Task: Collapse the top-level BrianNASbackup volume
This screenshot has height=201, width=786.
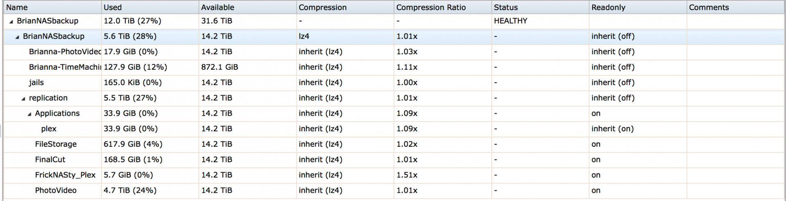Action: (11, 22)
